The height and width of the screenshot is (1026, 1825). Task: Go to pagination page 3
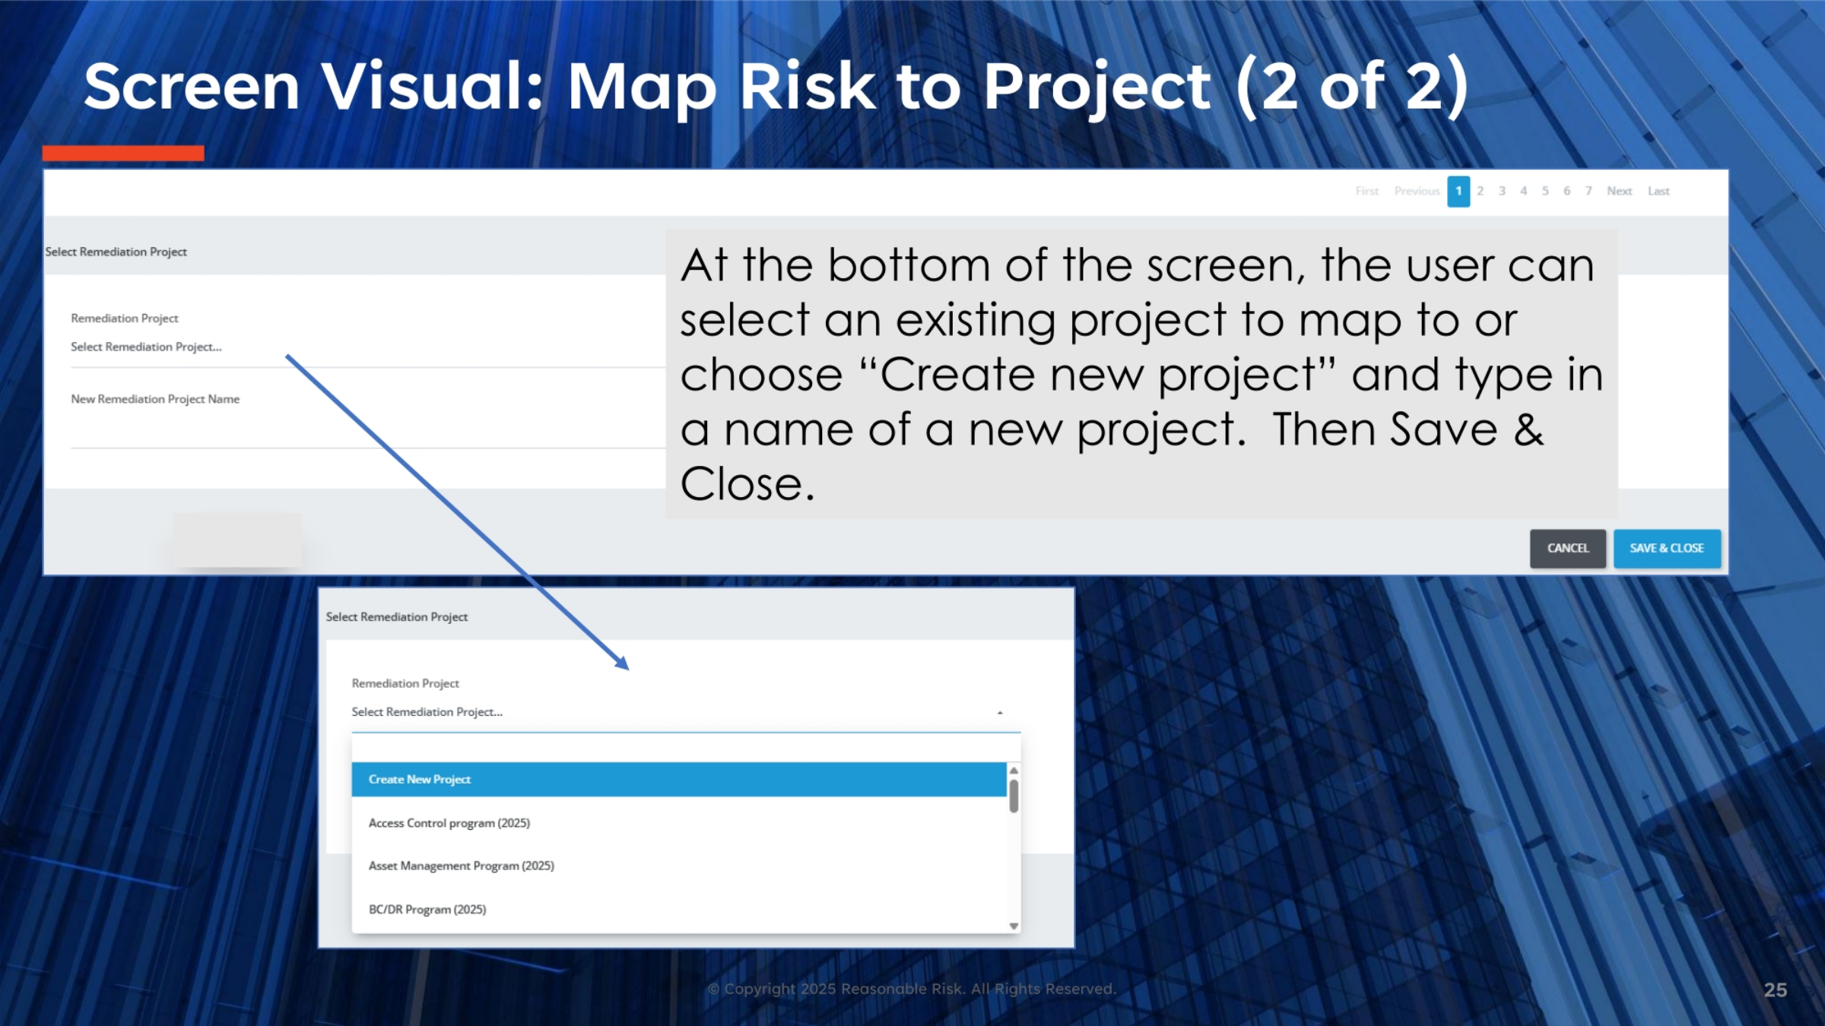[1502, 191]
